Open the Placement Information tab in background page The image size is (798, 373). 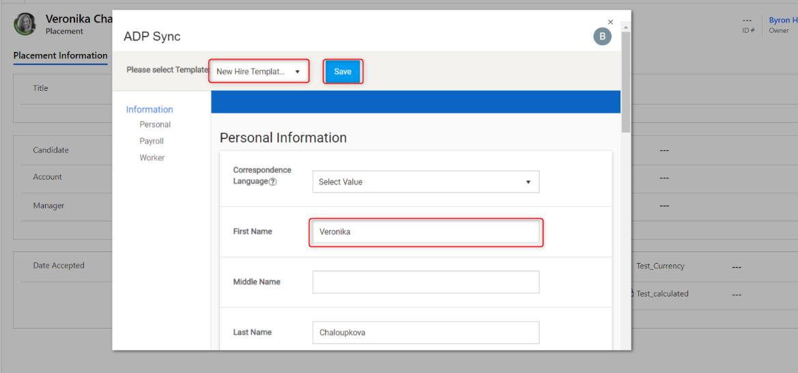coord(61,55)
